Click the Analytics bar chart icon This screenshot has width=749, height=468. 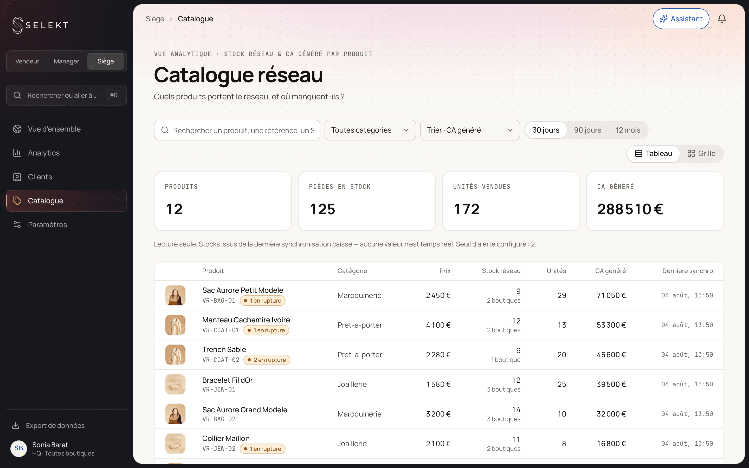17,153
